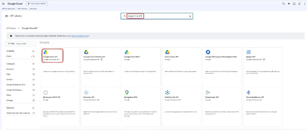Click the Filter icon

pyautogui.click(x=9, y=44)
